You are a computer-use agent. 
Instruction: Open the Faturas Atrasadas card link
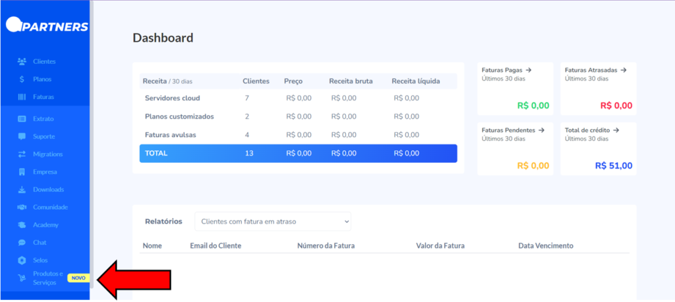(595, 70)
